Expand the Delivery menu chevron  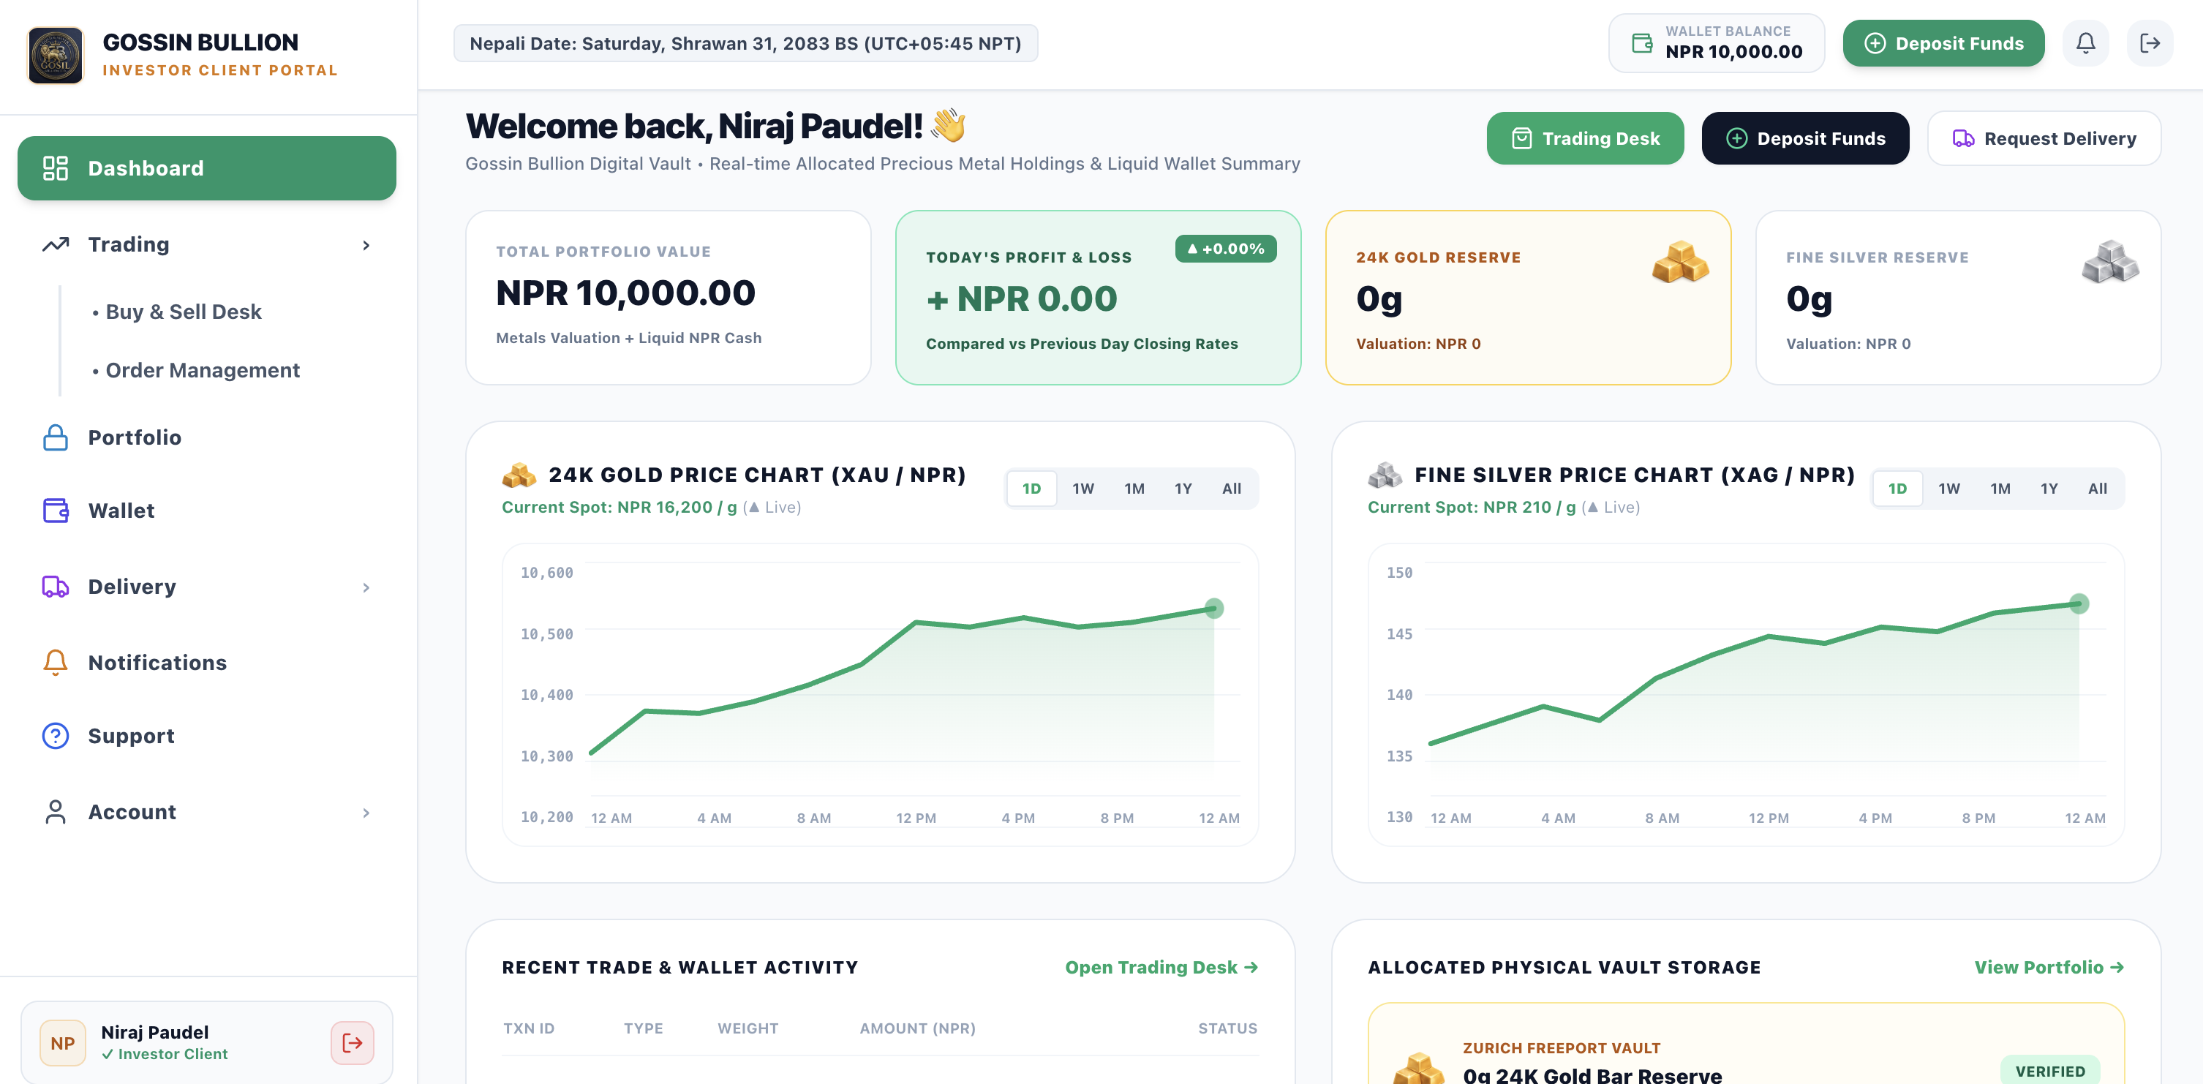pyautogui.click(x=366, y=588)
